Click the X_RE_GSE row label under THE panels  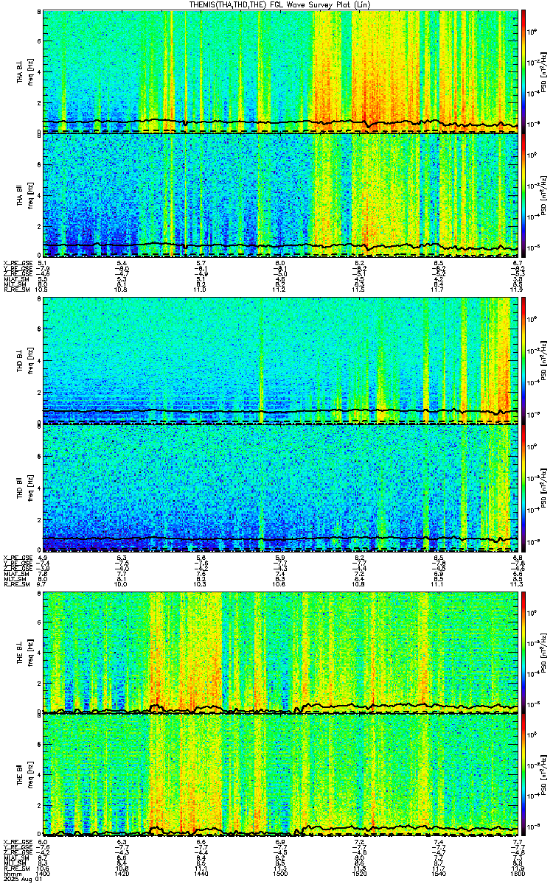(16, 841)
